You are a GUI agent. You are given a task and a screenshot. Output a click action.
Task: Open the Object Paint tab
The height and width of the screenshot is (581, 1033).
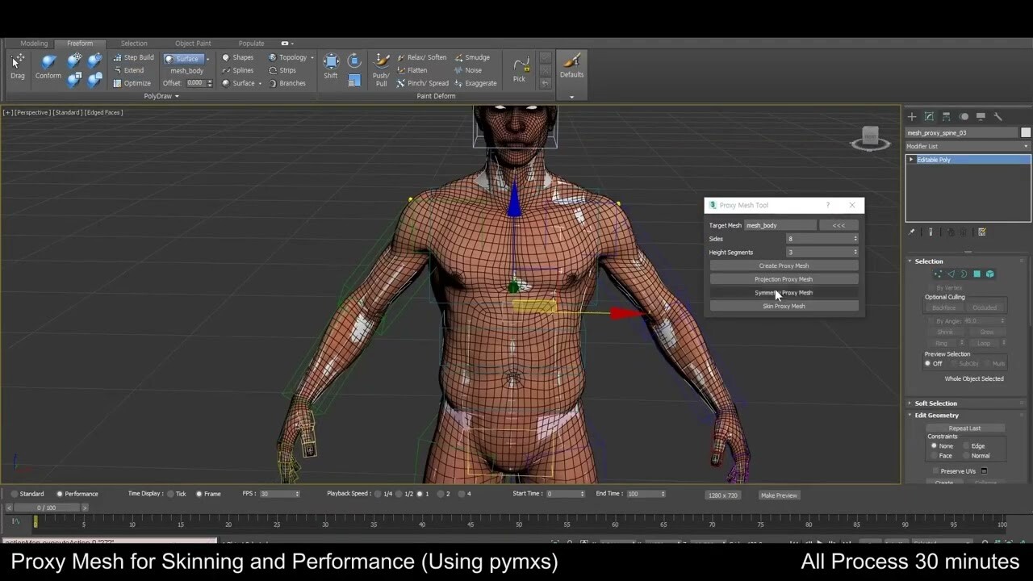(x=192, y=43)
